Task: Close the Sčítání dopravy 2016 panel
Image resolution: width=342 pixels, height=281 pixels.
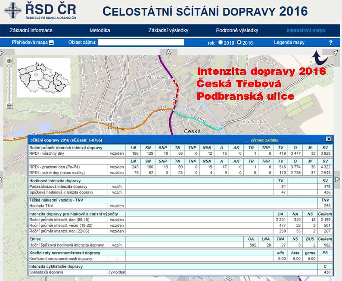Action: tap(329, 139)
